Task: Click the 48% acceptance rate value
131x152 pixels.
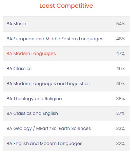Action: (x=121, y=39)
